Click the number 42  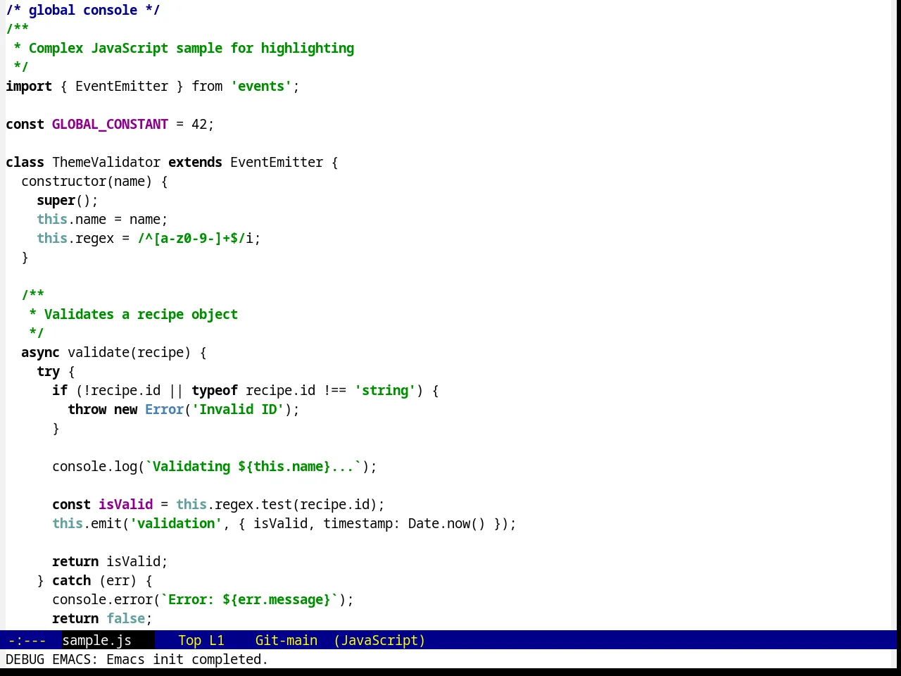(x=199, y=124)
